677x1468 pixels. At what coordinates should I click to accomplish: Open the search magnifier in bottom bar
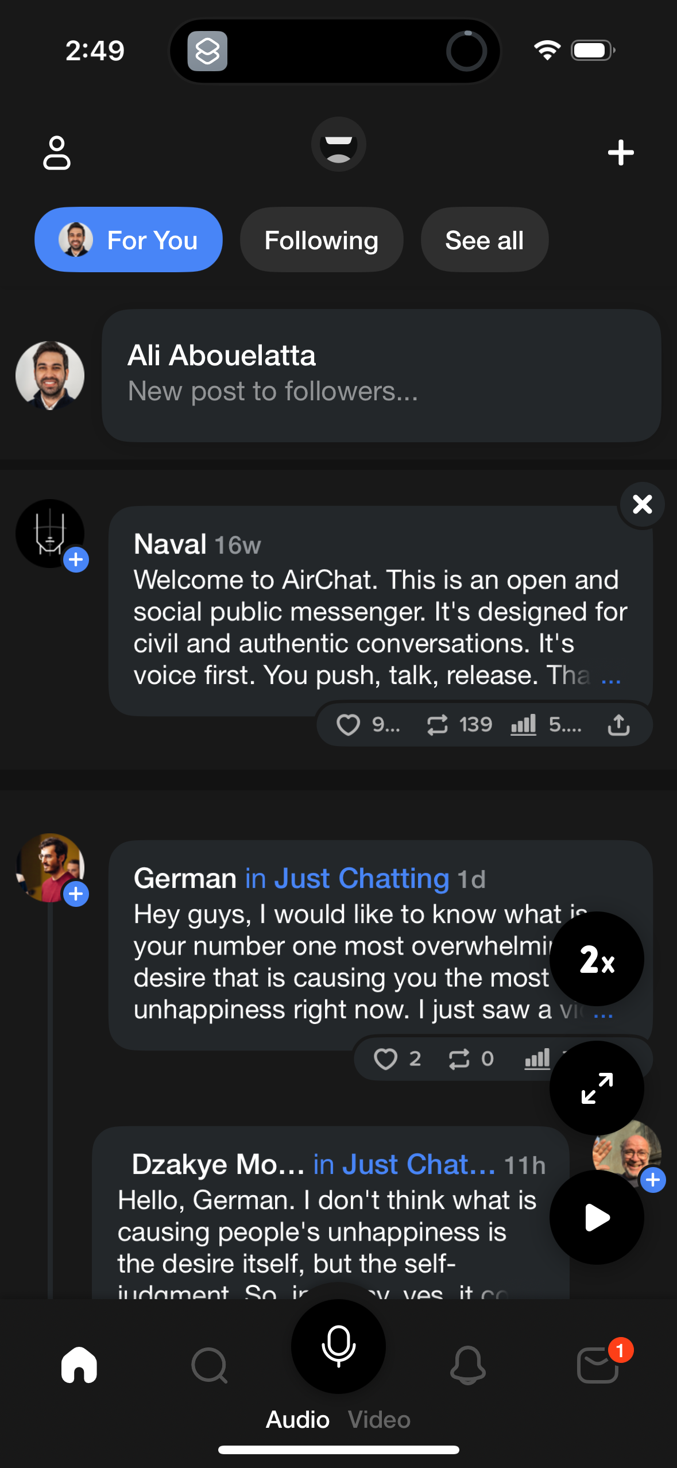click(x=209, y=1366)
